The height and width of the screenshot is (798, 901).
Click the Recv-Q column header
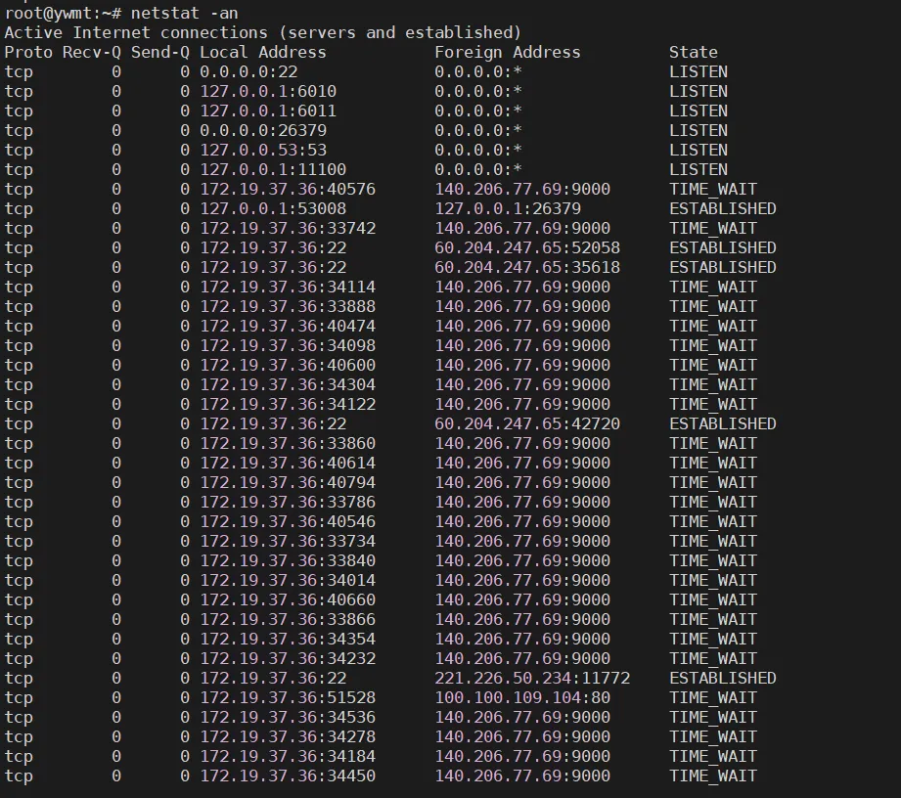[x=91, y=52]
